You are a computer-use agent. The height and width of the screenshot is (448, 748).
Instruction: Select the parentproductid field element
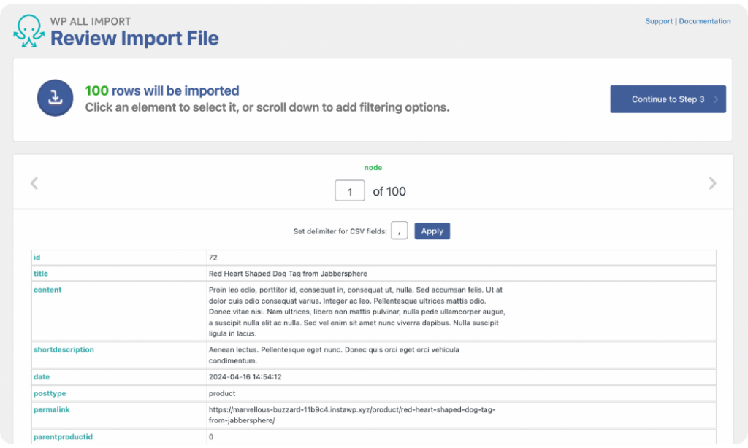(x=64, y=436)
